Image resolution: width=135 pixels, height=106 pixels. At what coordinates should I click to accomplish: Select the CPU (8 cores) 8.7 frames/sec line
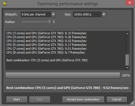46,52
